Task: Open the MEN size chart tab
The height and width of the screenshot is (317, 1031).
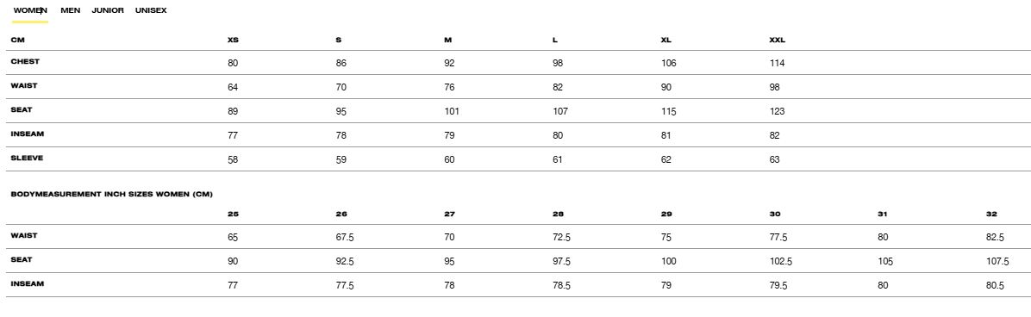Action: coord(71,10)
